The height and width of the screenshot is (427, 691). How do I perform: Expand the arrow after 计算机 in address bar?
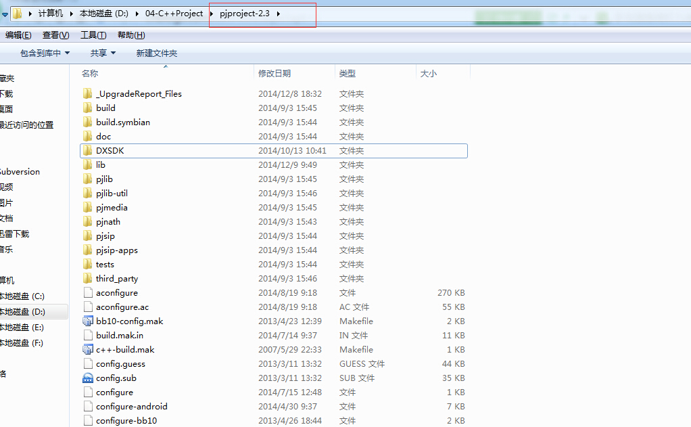(72, 14)
